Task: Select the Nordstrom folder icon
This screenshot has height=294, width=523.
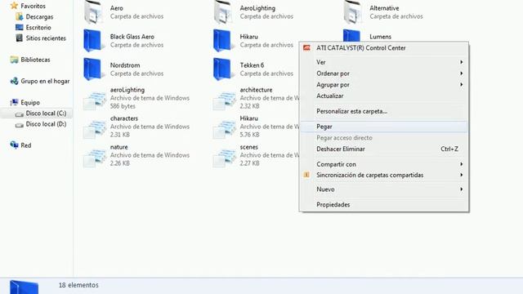Action: 93,69
